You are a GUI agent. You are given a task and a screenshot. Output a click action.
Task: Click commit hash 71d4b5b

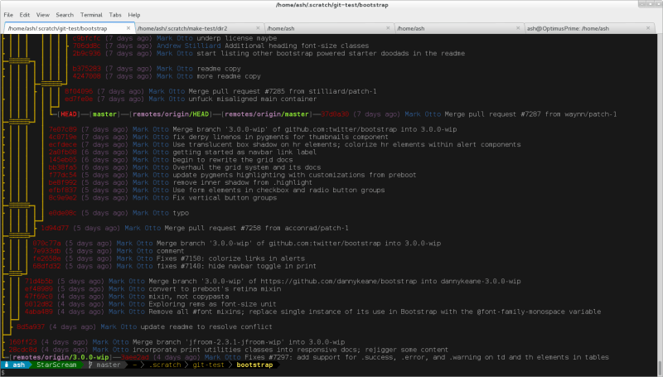pos(38,282)
